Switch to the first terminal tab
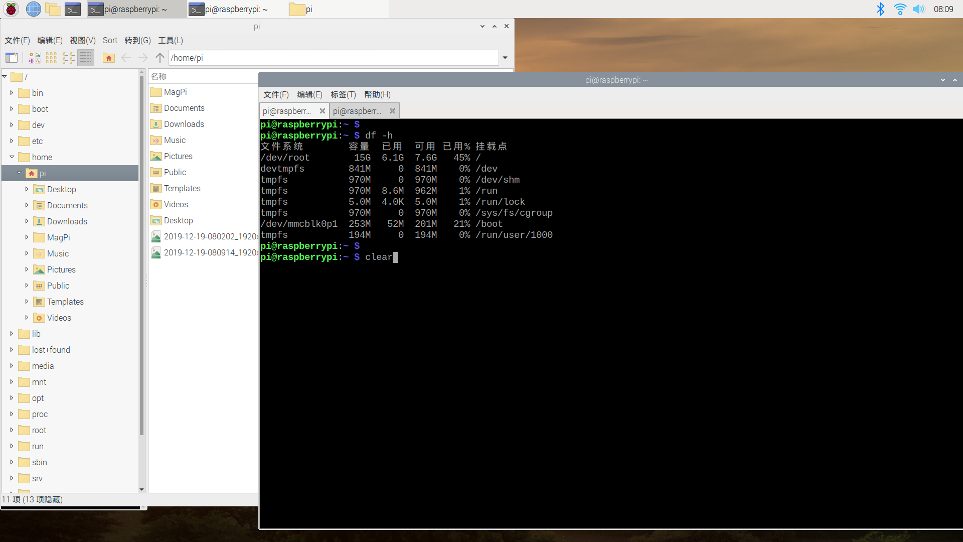Screen dimensions: 963x542 288,111
